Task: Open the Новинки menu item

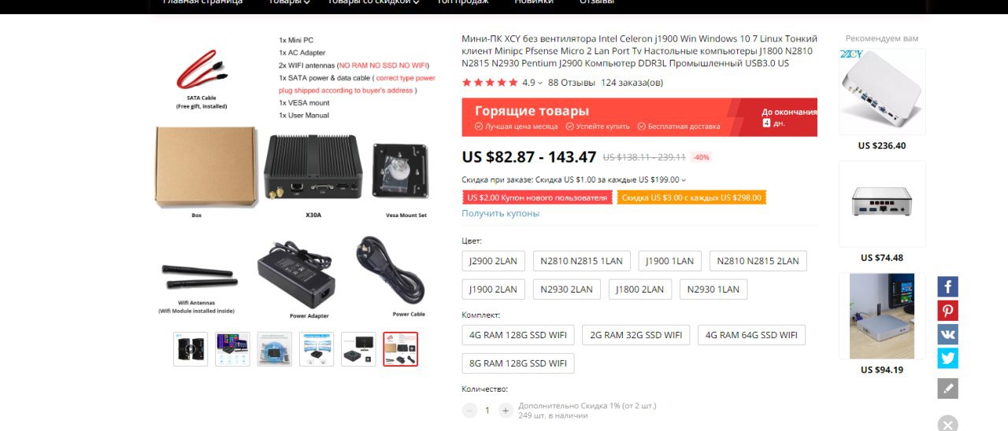Action: tap(534, 2)
